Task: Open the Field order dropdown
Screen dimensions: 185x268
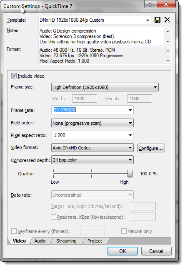Action: click(x=92, y=123)
